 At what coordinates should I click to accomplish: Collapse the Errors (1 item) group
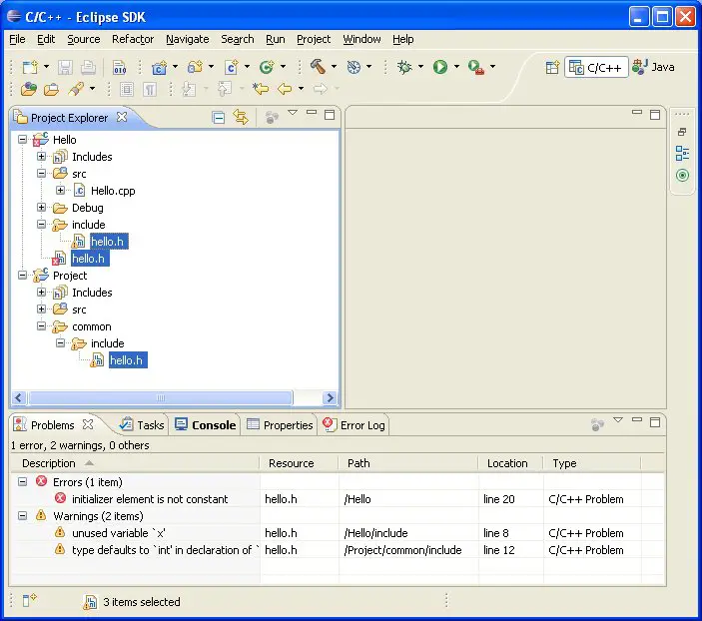coord(23,482)
